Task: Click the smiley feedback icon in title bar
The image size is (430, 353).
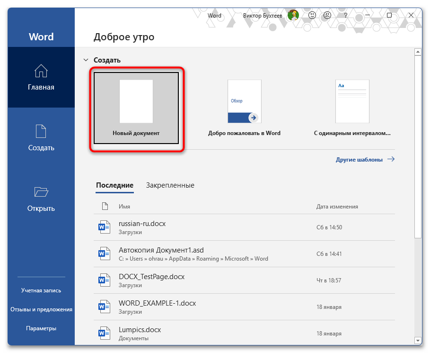Action: pyautogui.click(x=312, y=15)
